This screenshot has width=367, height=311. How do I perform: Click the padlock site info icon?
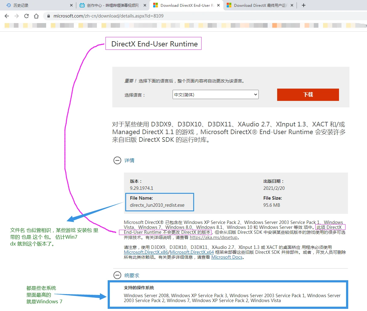coord(49,16)
